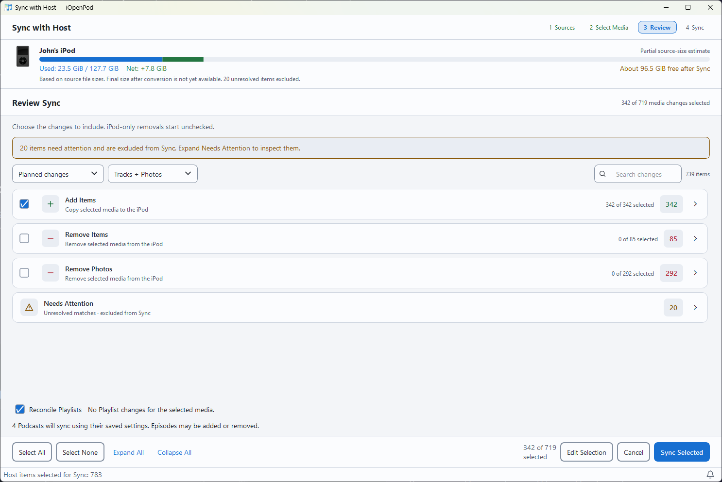This screenshot has width=722, height=482.
Task: Go to step 1 Sources
Action: coord(562,28)
